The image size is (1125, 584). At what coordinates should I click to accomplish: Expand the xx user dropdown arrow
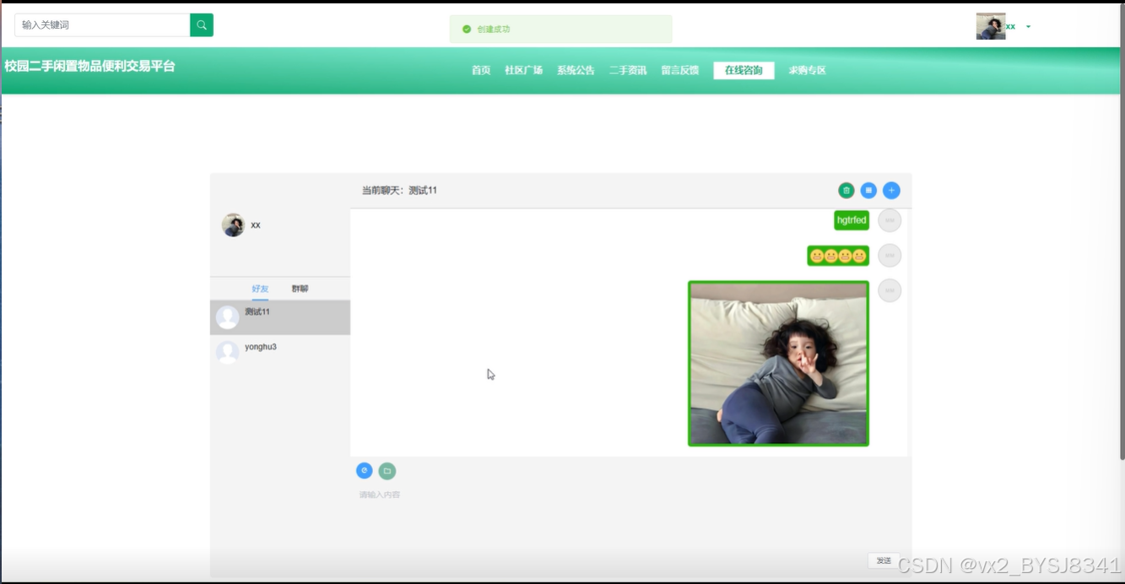1028,27
